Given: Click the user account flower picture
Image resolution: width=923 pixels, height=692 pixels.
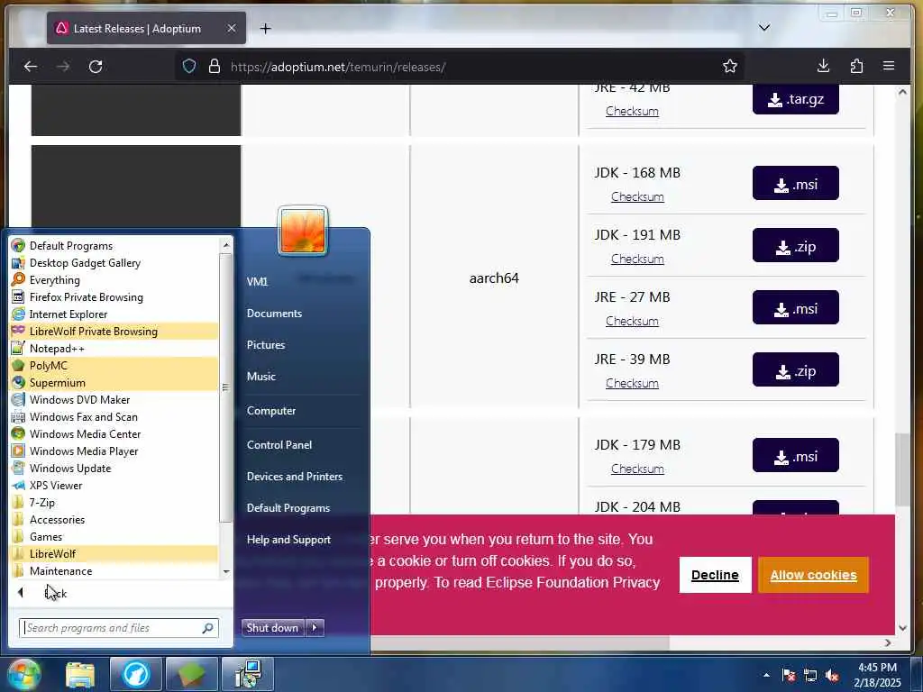Looking at the screenshot, I should click(x=303, y=231).
